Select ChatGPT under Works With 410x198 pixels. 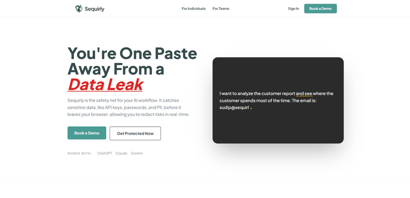[x=104, y=153]
